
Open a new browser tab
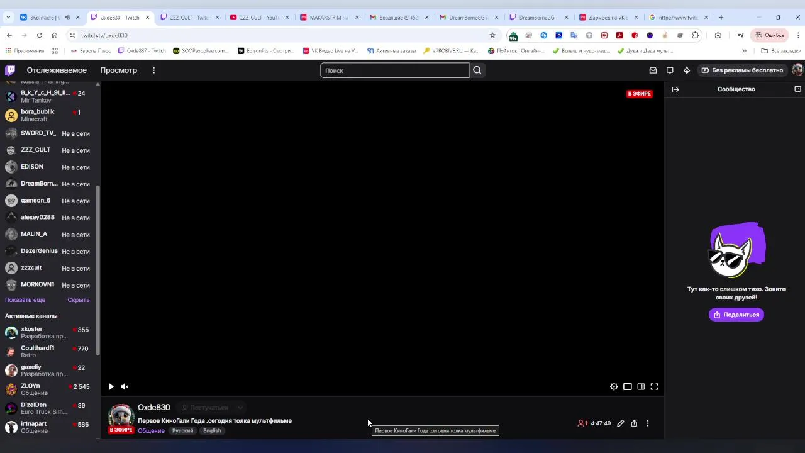coord(721,17)
